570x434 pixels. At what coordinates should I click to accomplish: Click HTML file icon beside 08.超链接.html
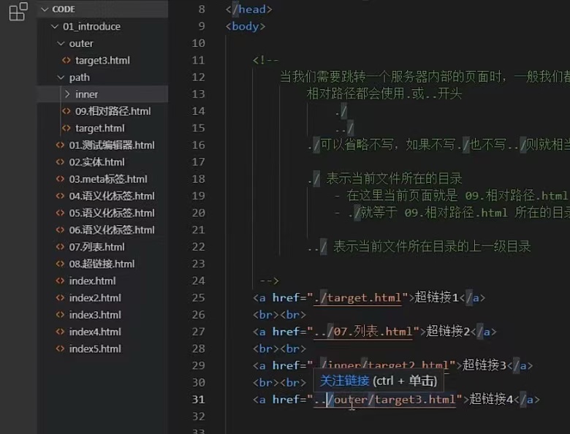60,264
